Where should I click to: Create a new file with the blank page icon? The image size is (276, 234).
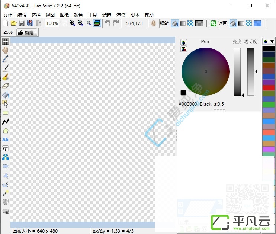click(x=6, y=23)
